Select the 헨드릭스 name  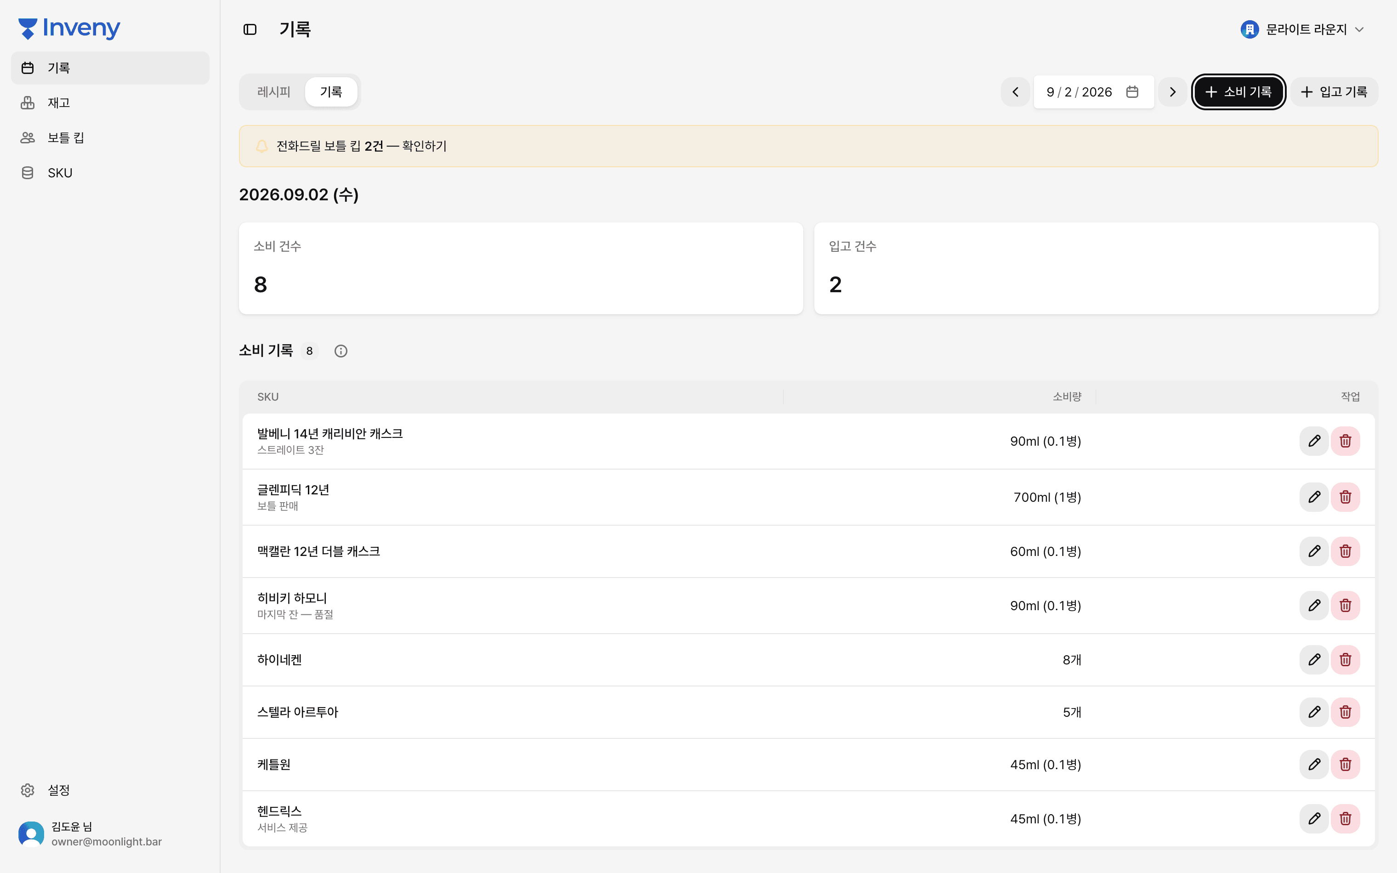point(279,811)
